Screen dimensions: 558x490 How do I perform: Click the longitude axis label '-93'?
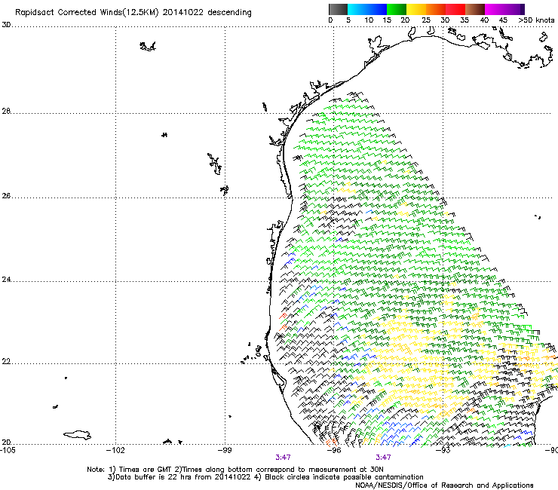tap(443, 450)
